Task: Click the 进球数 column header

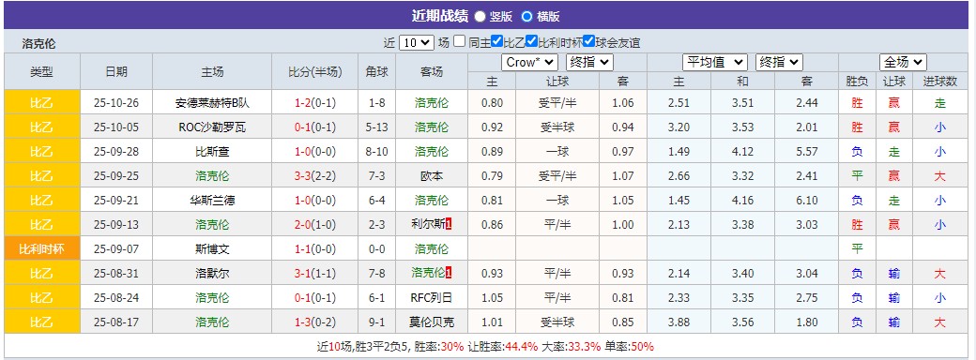Action: tap(940, 81)
